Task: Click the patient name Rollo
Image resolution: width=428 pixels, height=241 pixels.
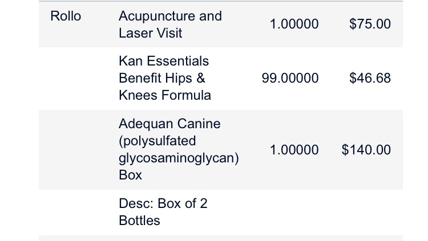Action: pyautogui.click(x=66, y=16)
